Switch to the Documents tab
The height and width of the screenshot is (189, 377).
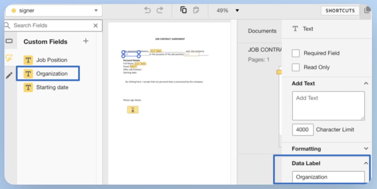pyautogui.click(x=262, y=31)
